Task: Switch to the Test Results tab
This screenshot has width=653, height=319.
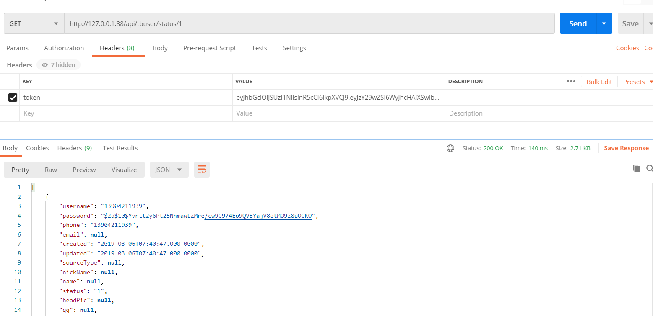Action: (120, 148)
